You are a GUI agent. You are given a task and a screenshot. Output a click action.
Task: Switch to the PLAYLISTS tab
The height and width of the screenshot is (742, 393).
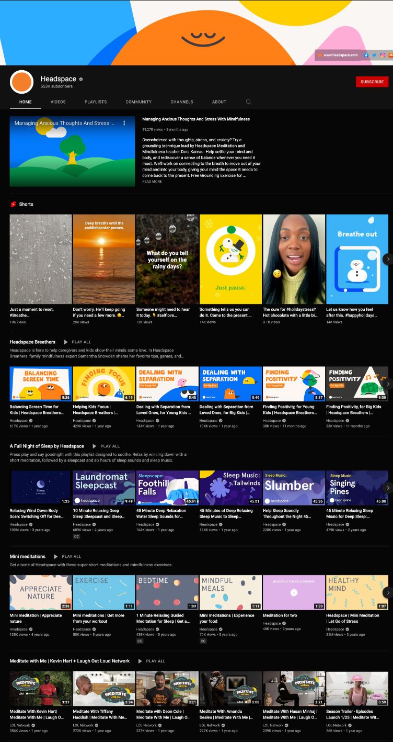pos(96,102)
